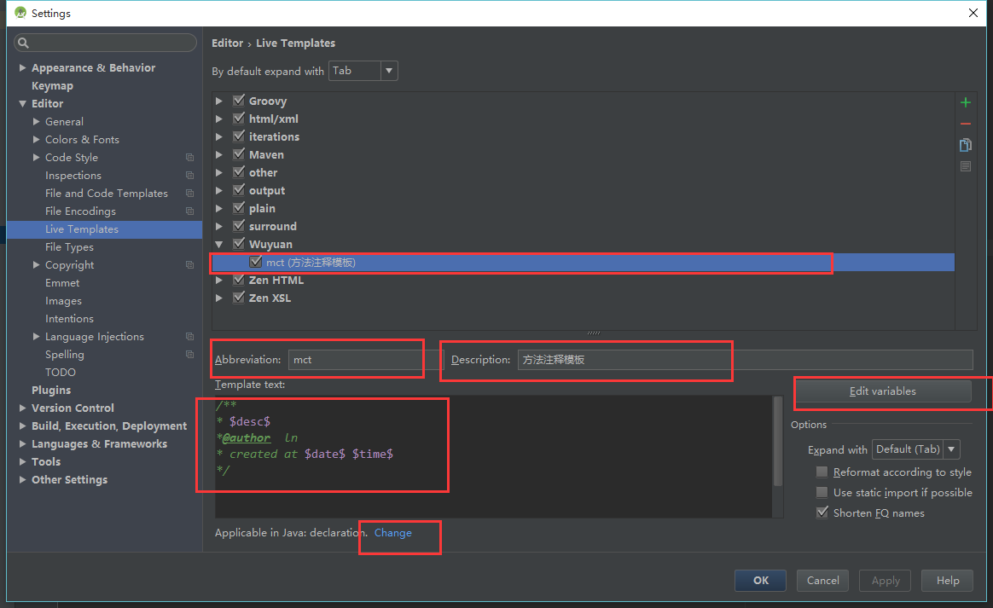Open Plugins settings page
Image resolution: width=993 pixels, height=608 pixels.
click(x=51, y=391)
